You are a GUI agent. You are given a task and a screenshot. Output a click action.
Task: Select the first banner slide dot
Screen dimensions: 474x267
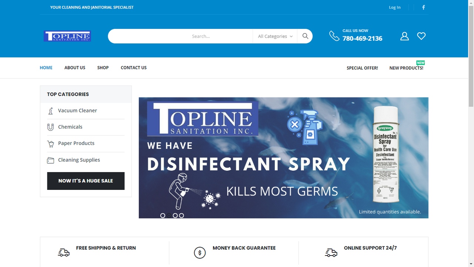pos(163,215)
